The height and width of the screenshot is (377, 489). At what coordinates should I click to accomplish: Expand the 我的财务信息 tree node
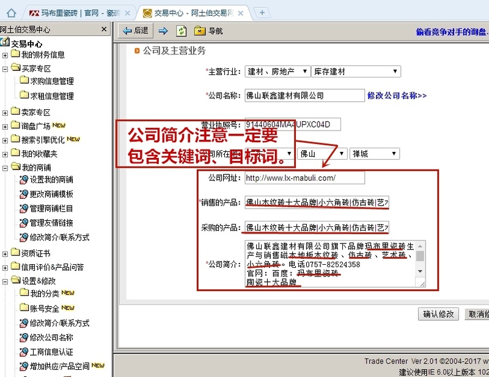tap(5, 56)
